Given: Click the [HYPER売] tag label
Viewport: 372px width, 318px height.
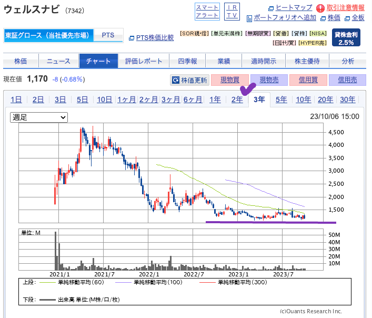Looking at the screenshot, I should point(313,43).
